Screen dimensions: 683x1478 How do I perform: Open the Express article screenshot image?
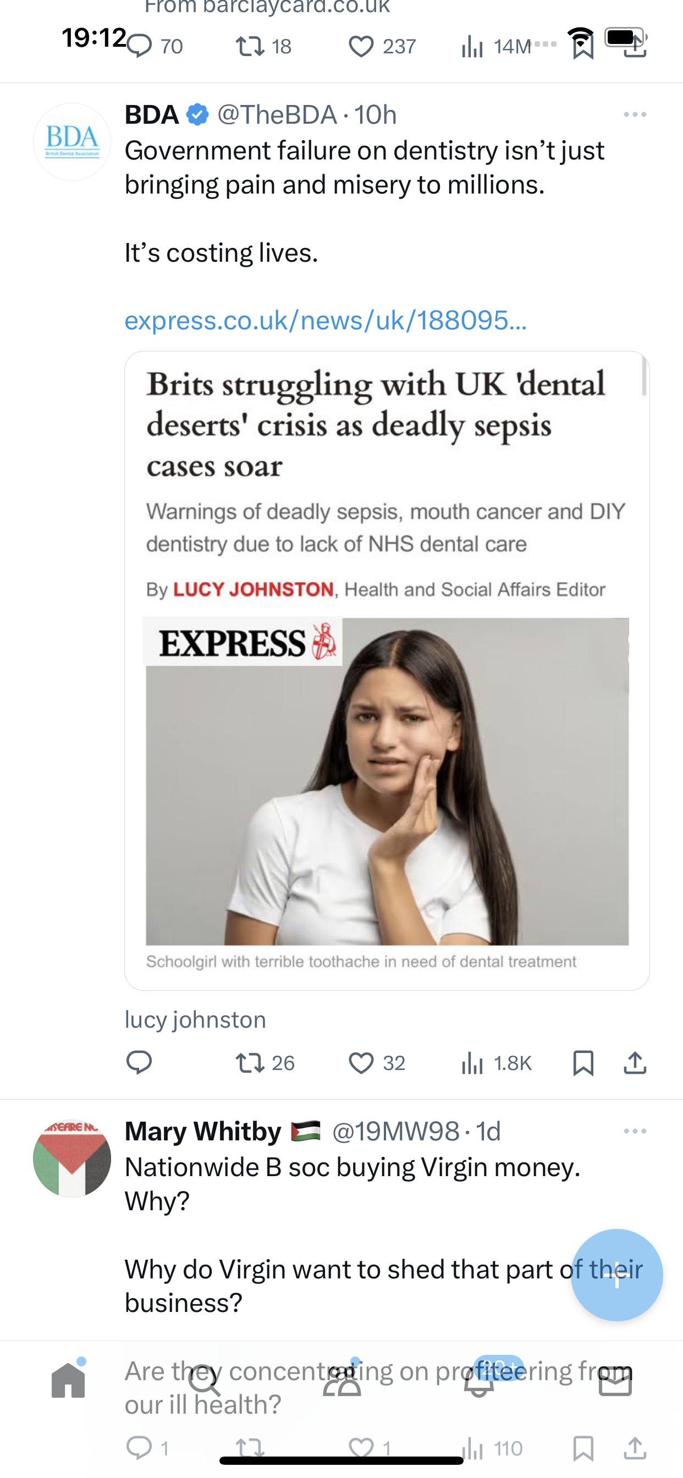pyautogui.click(x=387, y=670)
